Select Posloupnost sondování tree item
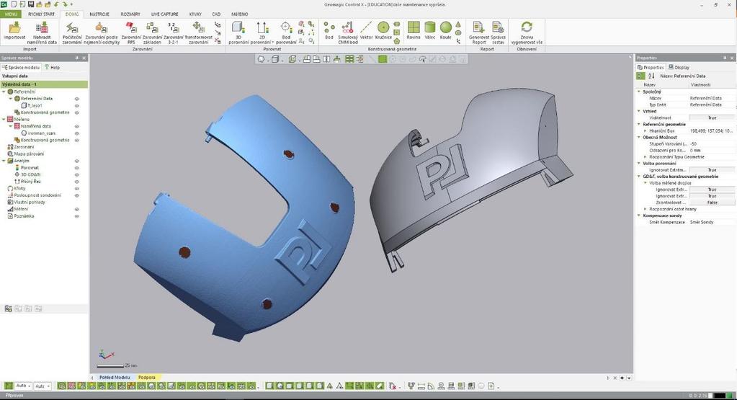Viewport: 737px width, 400px height. click(37, 195)
